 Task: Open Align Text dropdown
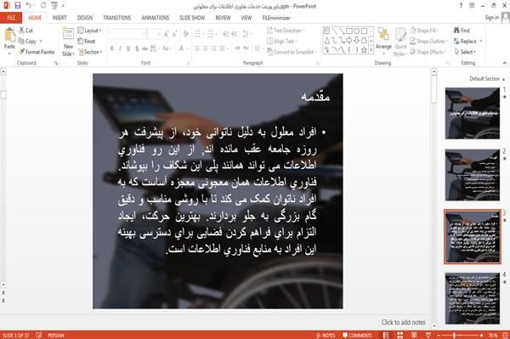(282, 41)
